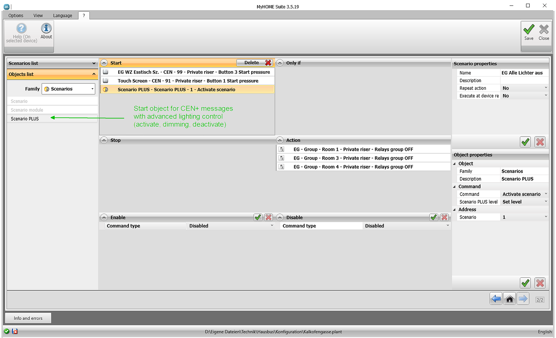
Task: Cancel Disable section with red X
Action: [444, 217]
